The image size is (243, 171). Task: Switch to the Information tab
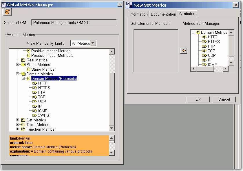click(x=138, y=14)
